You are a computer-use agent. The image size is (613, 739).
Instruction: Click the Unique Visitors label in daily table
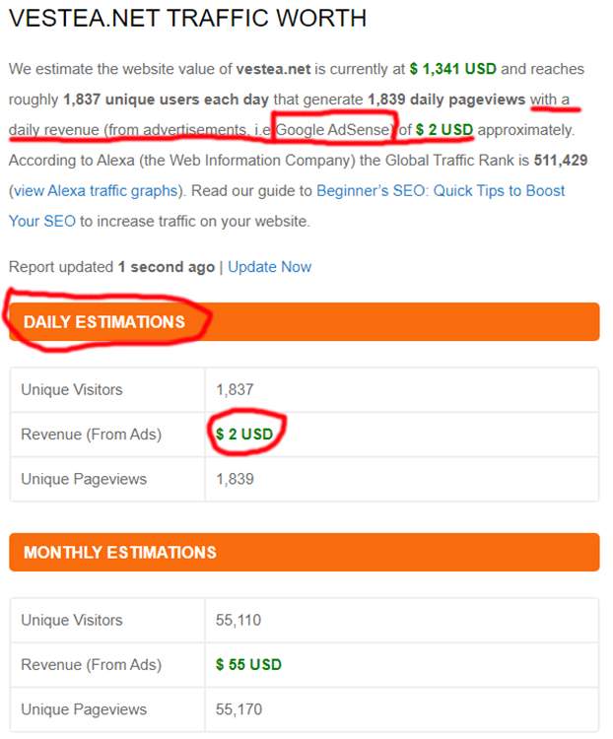72,390
